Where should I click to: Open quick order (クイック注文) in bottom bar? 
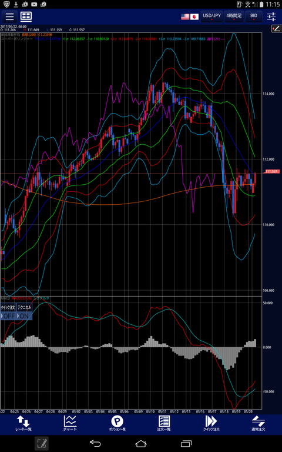211,423
